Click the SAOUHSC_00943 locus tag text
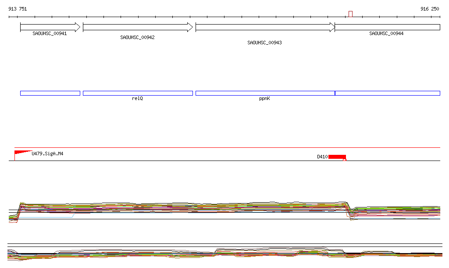Image resolution: width=449 pixels, height=268 pixels. [x=264, y=43]
